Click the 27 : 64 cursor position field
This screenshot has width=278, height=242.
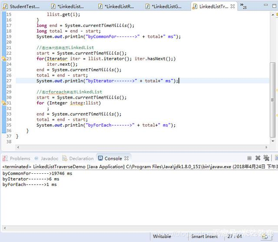(x=235, y=236)
